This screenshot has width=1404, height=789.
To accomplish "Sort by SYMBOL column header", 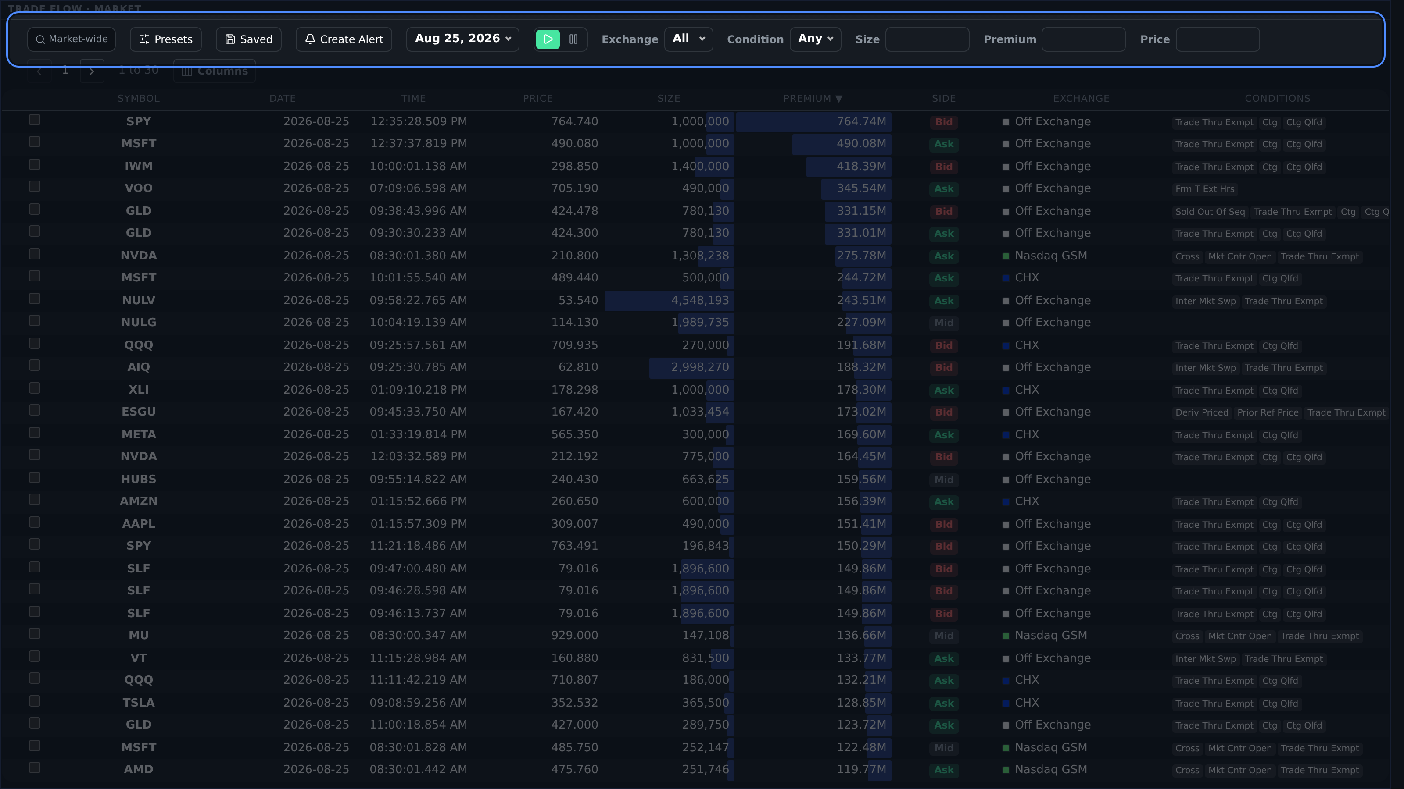I will pyautogui.click(x=139, y=99).
